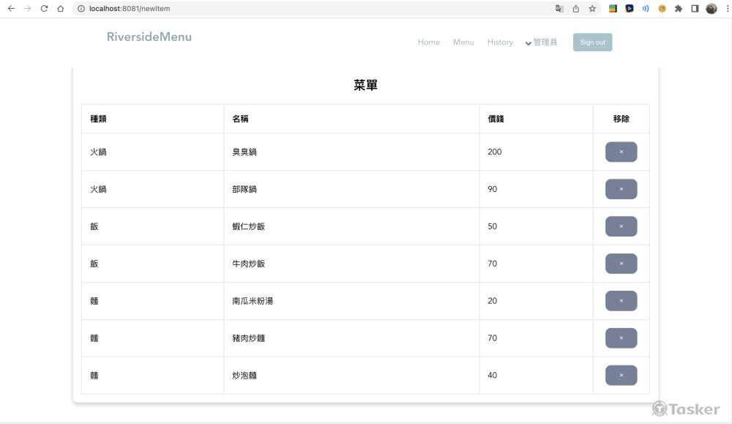Remove 豬肉炒麵 from the menu
The image size is (732, 424).
[621, 338]
